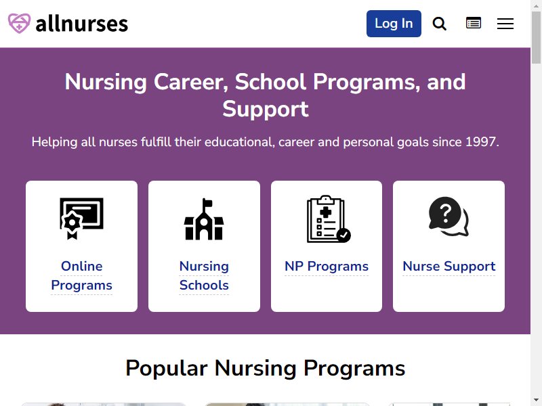The image size is (542, 406).
Task: Open the Online Programs link
Action: (x=81, y=275)
